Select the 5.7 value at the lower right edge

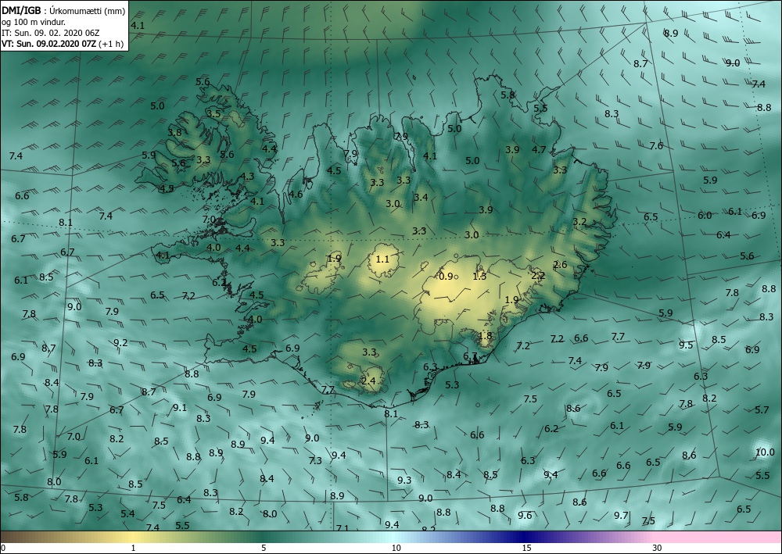point(762,410)
